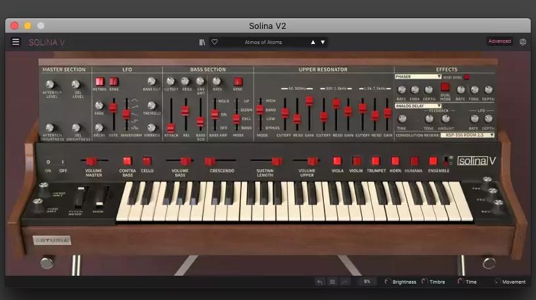Click the Brightness macro knob
Image resolution: width=536 pixels, height=300 pixels.
(x=387, y=282)
